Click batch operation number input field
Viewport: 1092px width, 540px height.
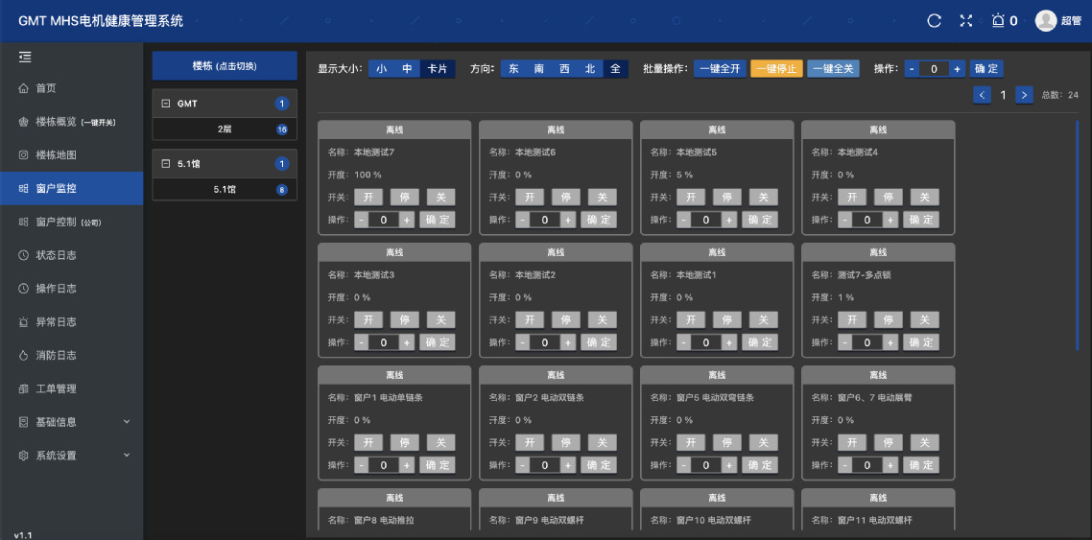934,69
